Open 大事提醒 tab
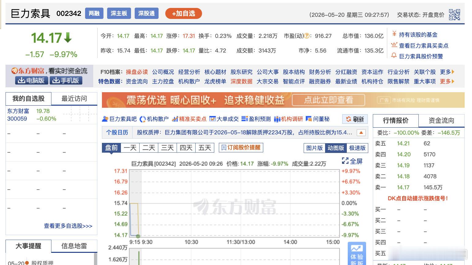The width and height of the screenshot is (472, 265). coord(28,246)
